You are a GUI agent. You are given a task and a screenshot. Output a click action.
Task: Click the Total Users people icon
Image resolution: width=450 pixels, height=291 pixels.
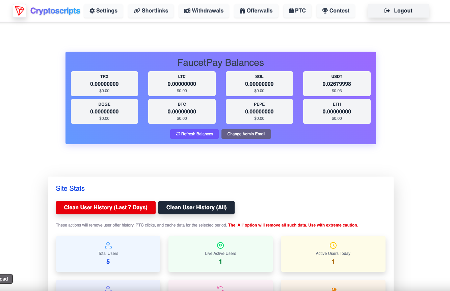pyautogui.click(x=108, y=245)
